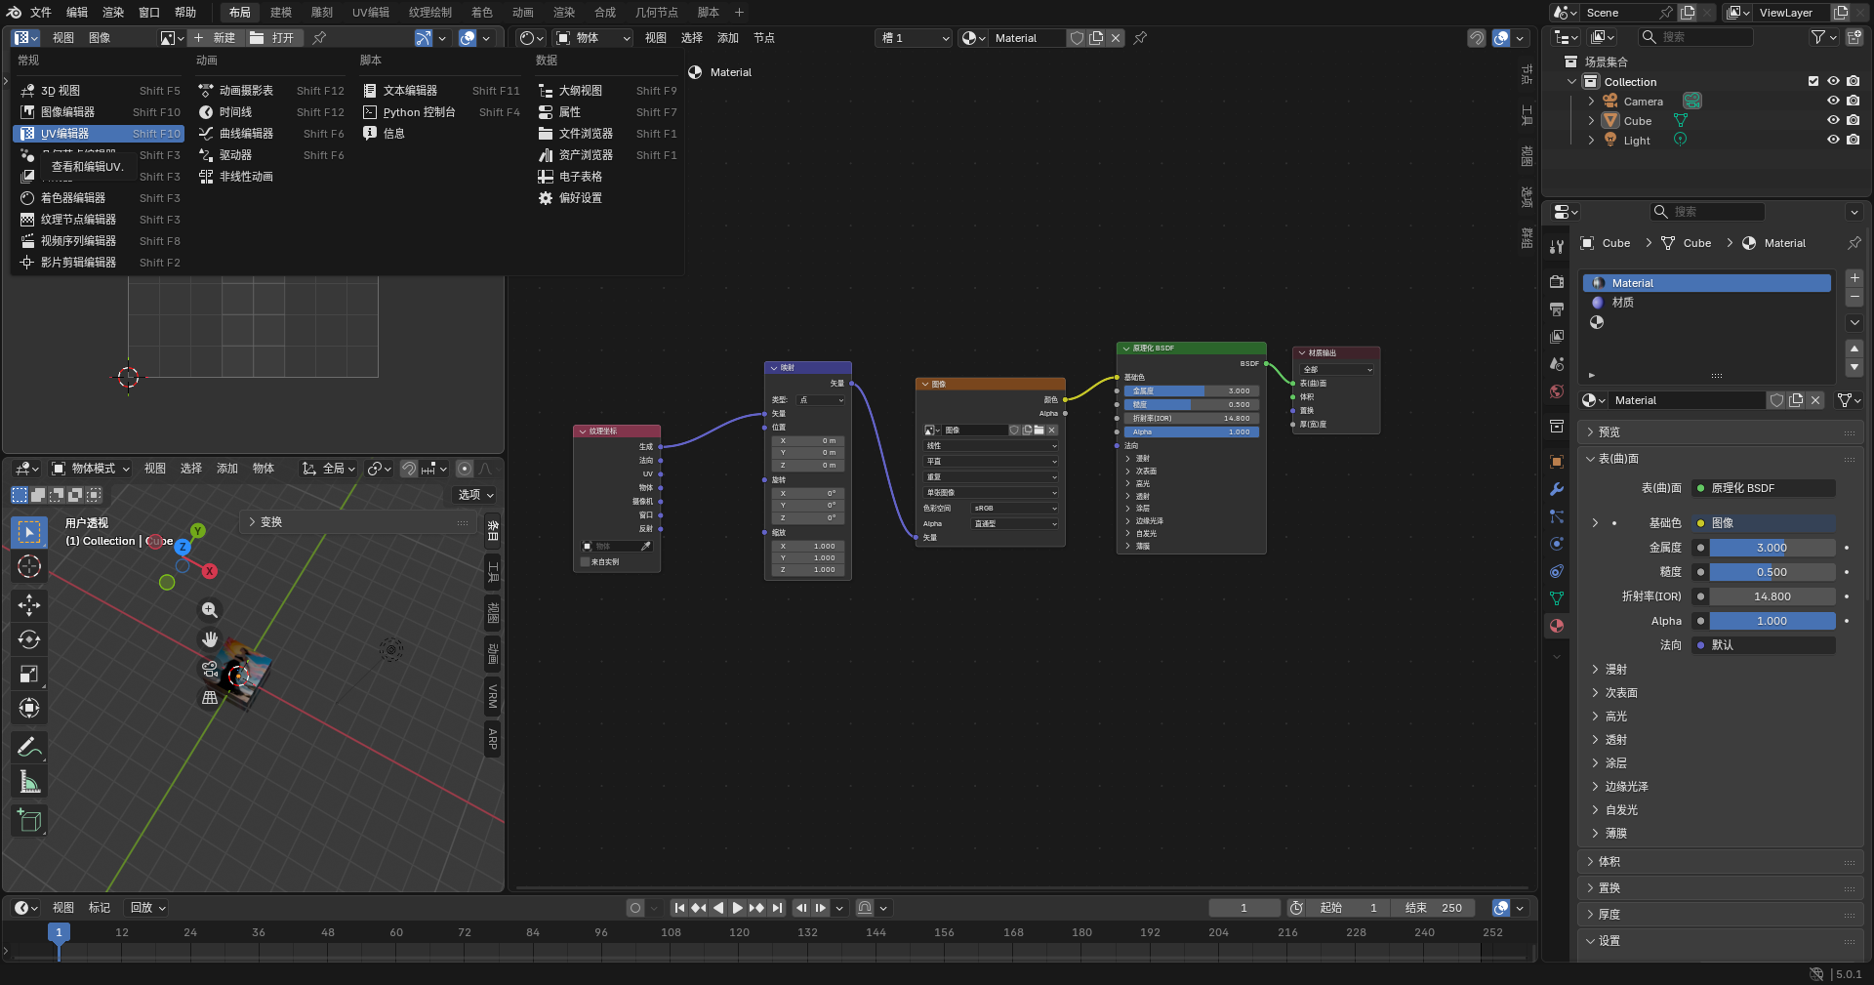
Task: Open the 物体模式 object mode dropdown
Action: pyautogui.click(x=90, y=469)
